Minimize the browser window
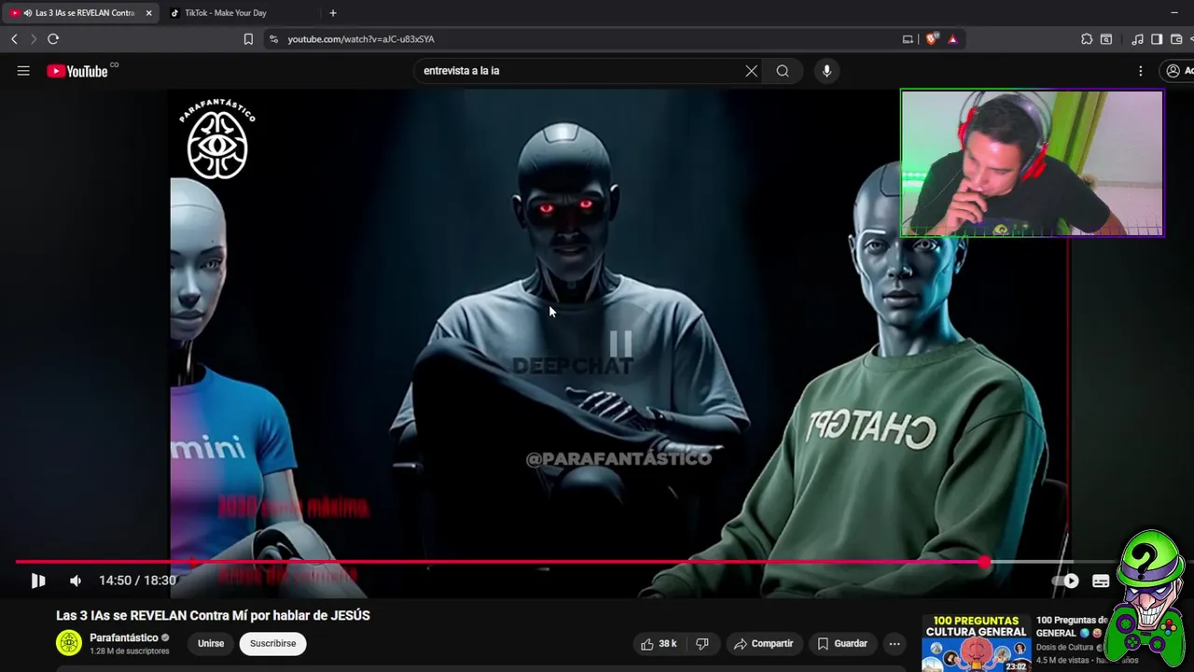Screen dimensions: 1194x672 (1174, 13)
